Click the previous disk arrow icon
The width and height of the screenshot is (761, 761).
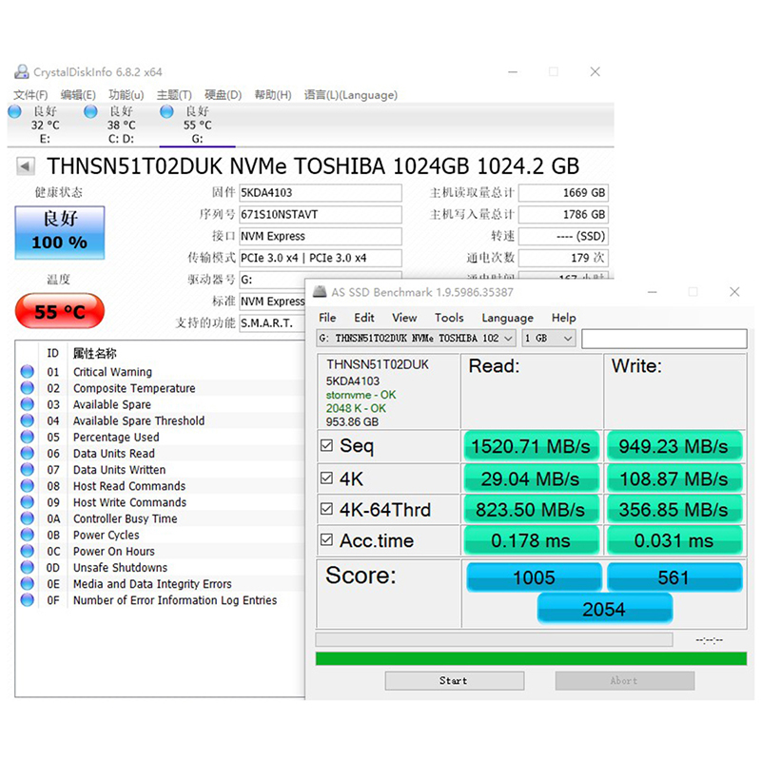coord(27,166)
